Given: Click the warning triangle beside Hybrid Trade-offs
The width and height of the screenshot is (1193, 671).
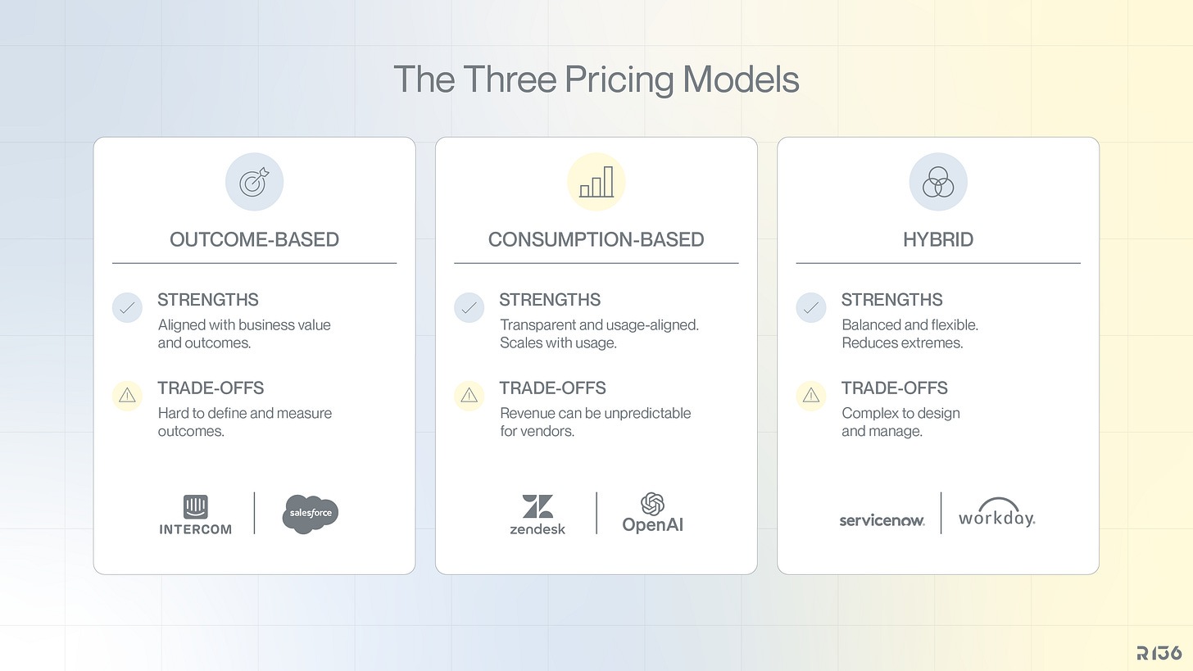Looking at the screenshot, I should coord(811,396).
